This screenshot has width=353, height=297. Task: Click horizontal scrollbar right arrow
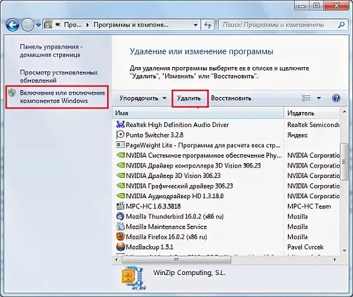pyautogui.click(x=335, y=260)
